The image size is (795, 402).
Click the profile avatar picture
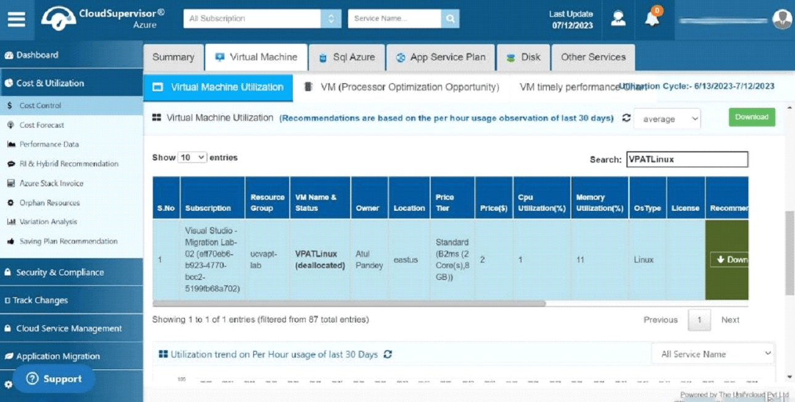coord(782,19)
